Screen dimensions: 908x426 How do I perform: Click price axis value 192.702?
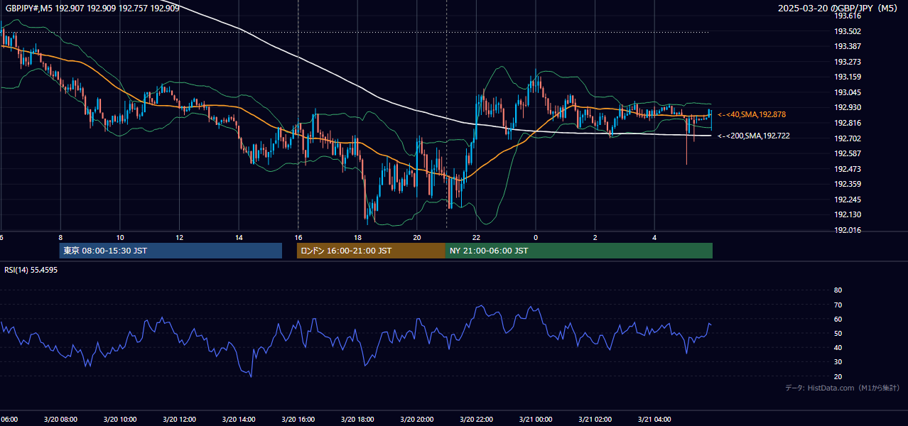pos(848,138)
